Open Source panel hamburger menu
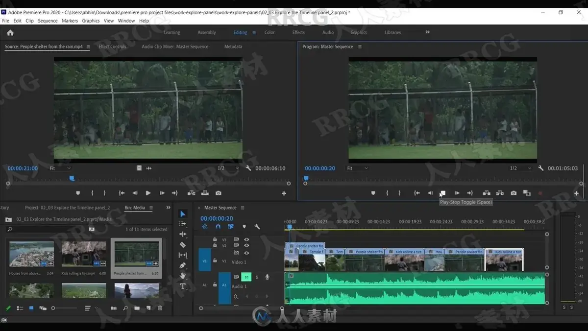This screenshot has height=331, width=588. (88, 47)
